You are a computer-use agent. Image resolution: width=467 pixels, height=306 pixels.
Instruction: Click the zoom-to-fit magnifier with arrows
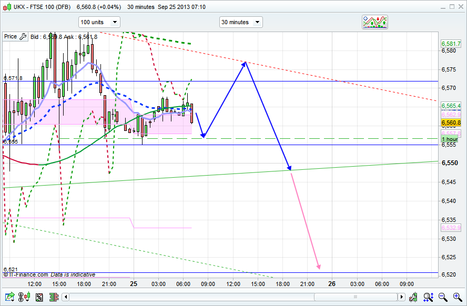[429, 298]
